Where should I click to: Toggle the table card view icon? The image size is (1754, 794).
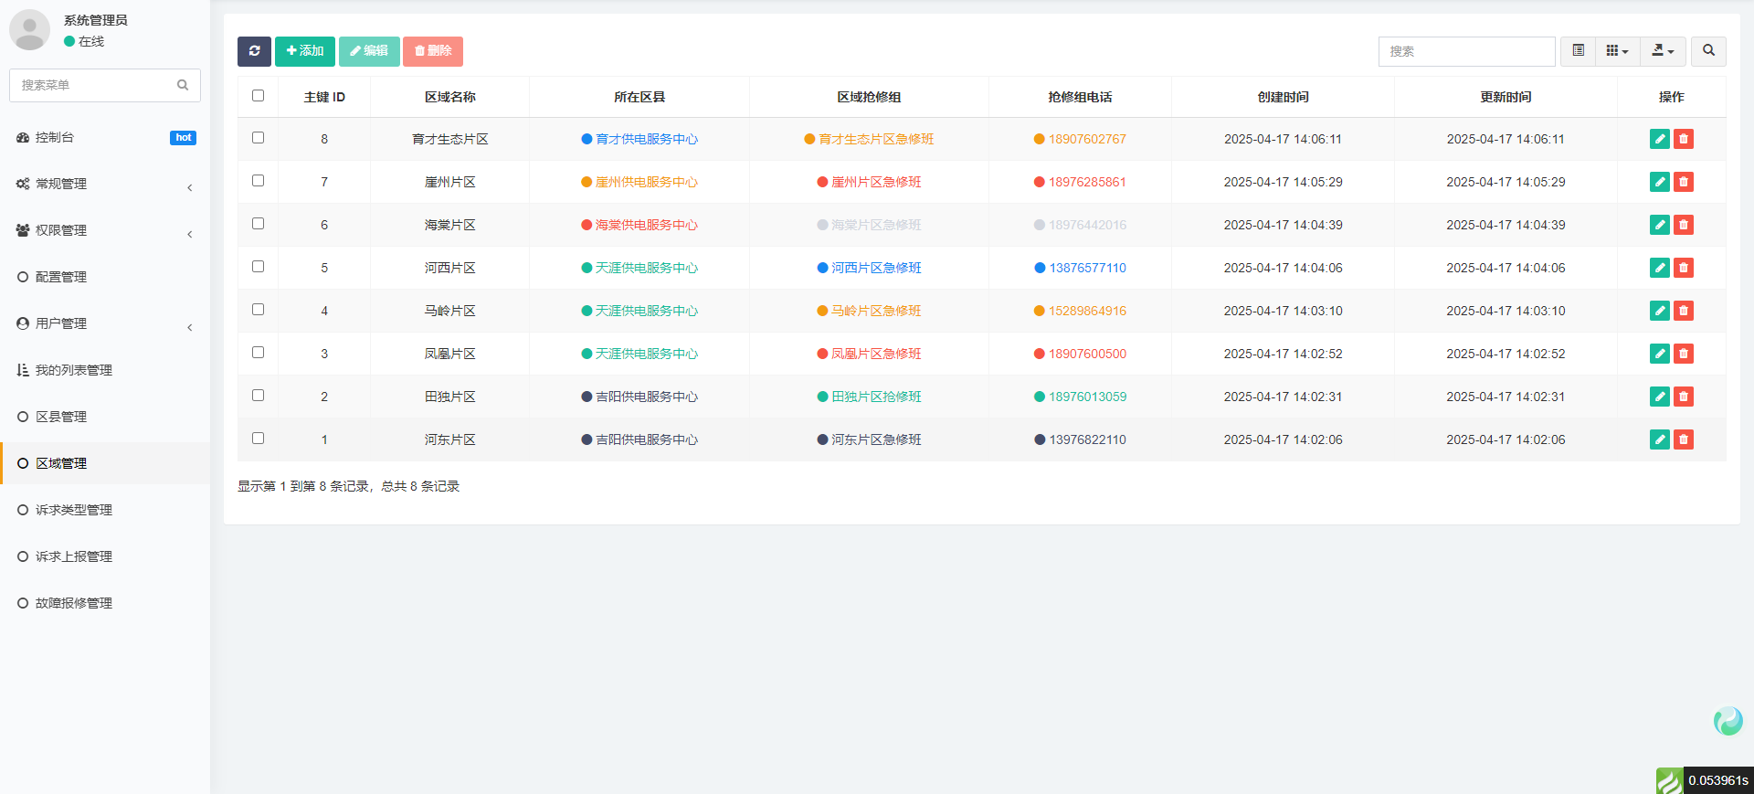[1578, 51]
